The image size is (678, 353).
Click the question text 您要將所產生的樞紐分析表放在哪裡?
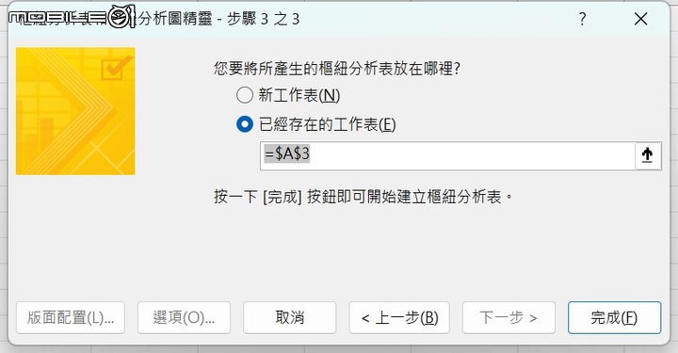click(x=337, y=69)
